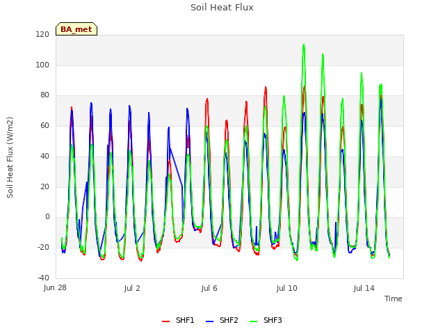Screen dimensions: 445x334
Task: Toggle SHF3 series in the legend
Action: pos(266,320)
